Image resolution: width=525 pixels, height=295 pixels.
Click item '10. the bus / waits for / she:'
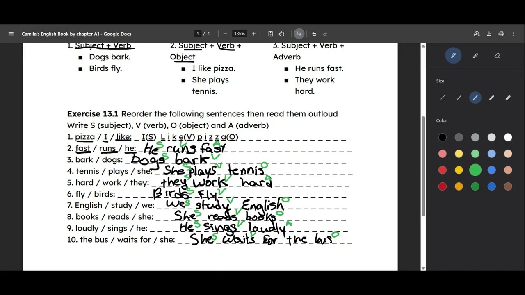[121, 240]
